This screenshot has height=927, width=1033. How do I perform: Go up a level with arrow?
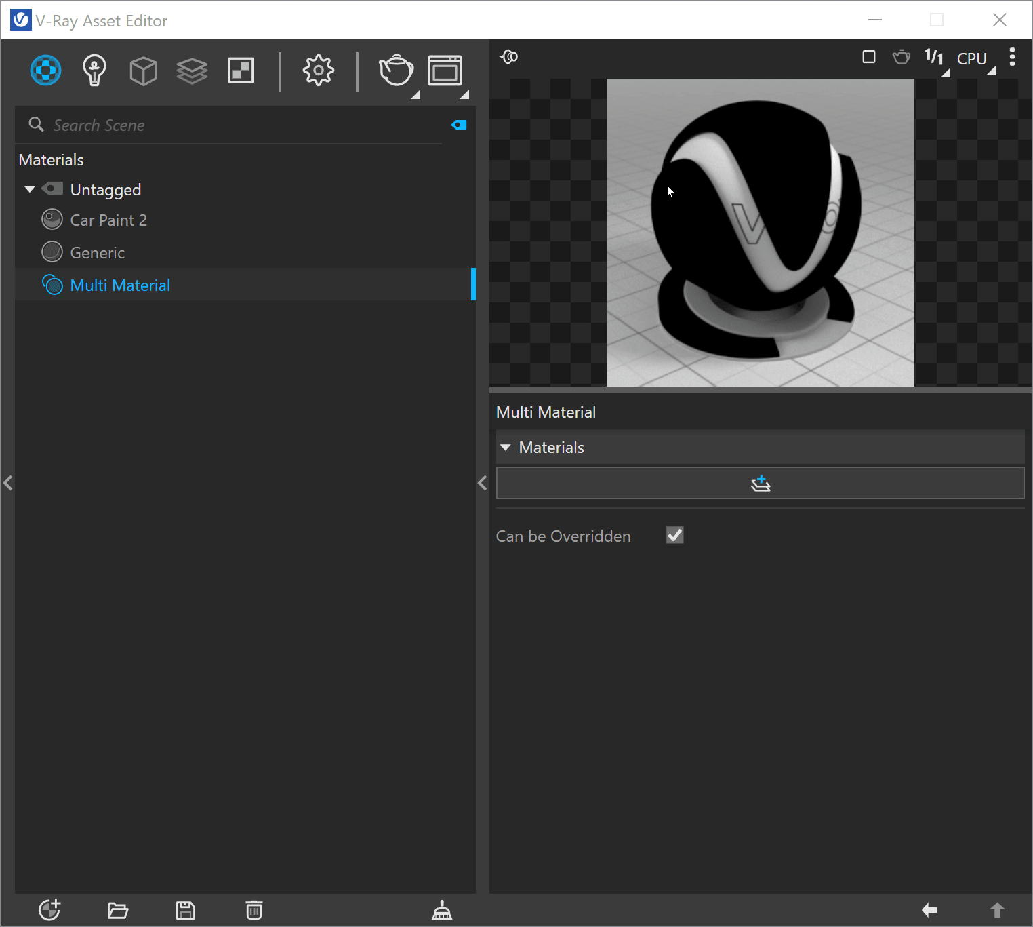pyautogui.click(x=997, y=910)
